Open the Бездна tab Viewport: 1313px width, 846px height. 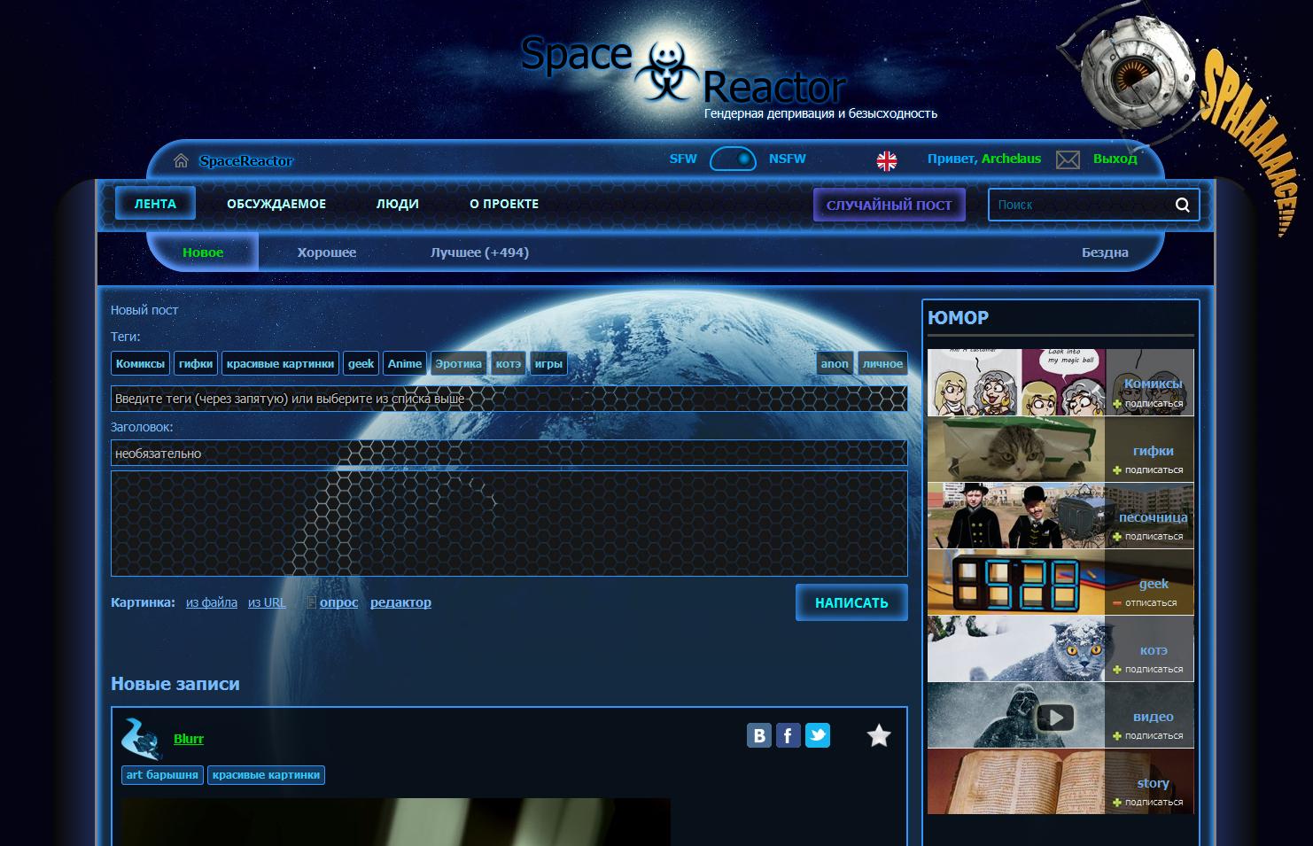(1105, 252)
